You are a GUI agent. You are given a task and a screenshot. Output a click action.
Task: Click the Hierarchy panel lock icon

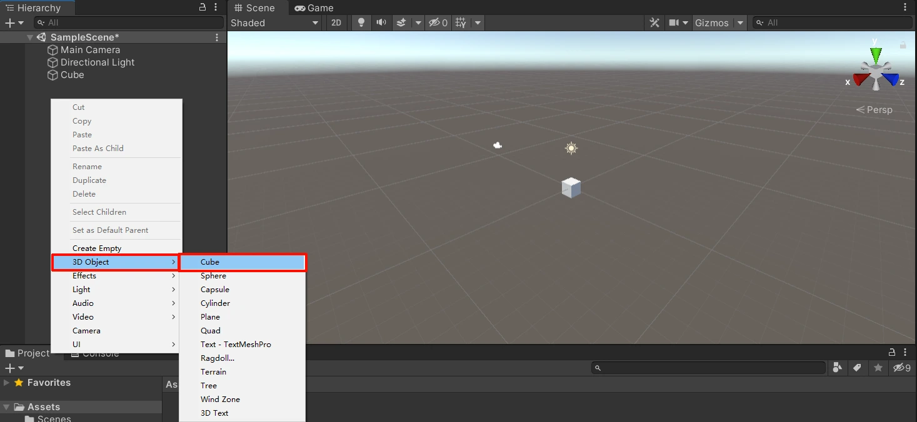pos(203,7)
